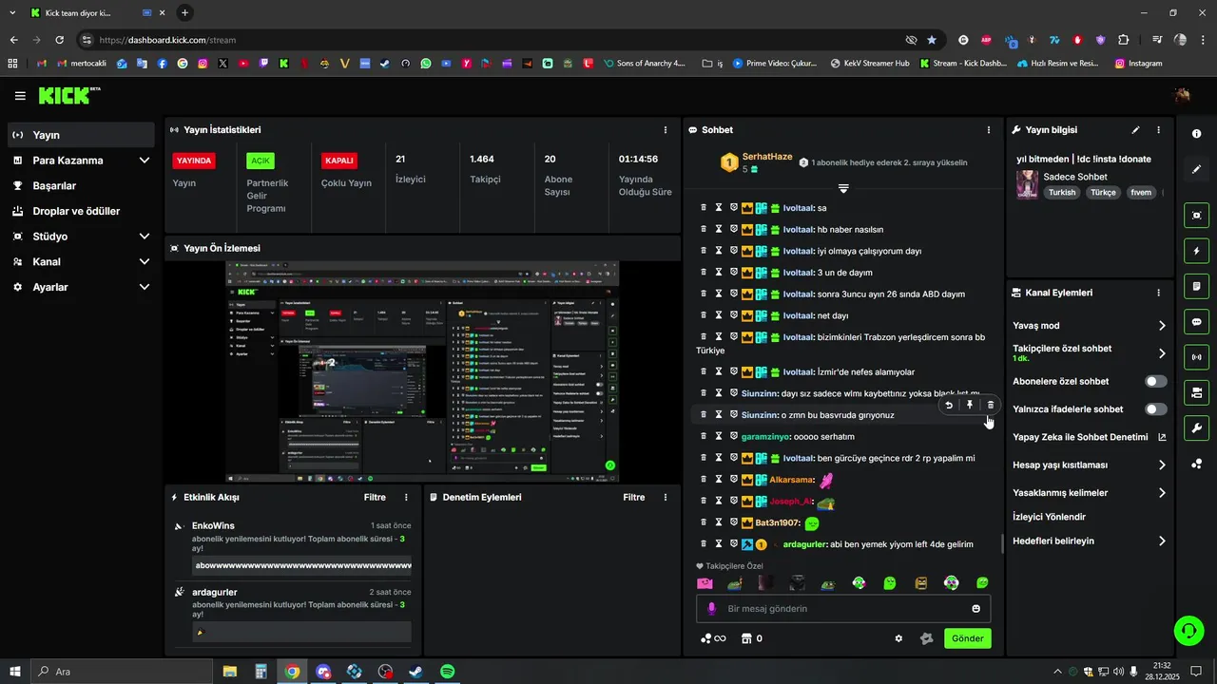This screenshot has height=684, width=1217.
Task: Click the pencil edit icon in the right sidebar
Action: pos(1197,169)
